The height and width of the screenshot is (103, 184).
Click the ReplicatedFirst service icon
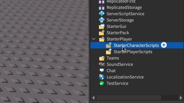coord(101,1)
